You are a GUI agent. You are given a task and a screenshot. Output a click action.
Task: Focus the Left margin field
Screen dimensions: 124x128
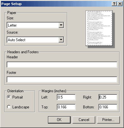(66, 97)
